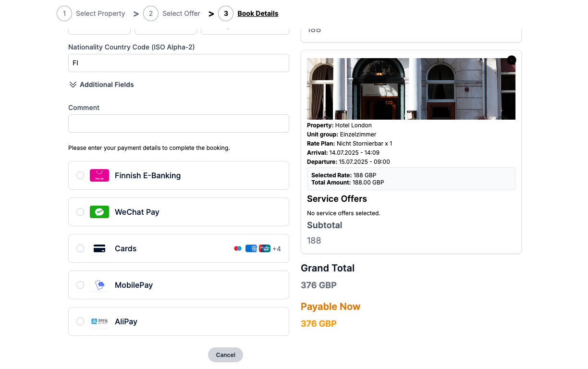The height and width of the screenshot is (369, 588).
Task: Select the Finnish E-Banking radio button
Action: pos(80,175)
